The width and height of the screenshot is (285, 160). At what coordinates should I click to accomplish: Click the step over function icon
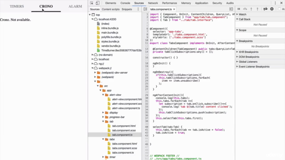tap(245, 9)
